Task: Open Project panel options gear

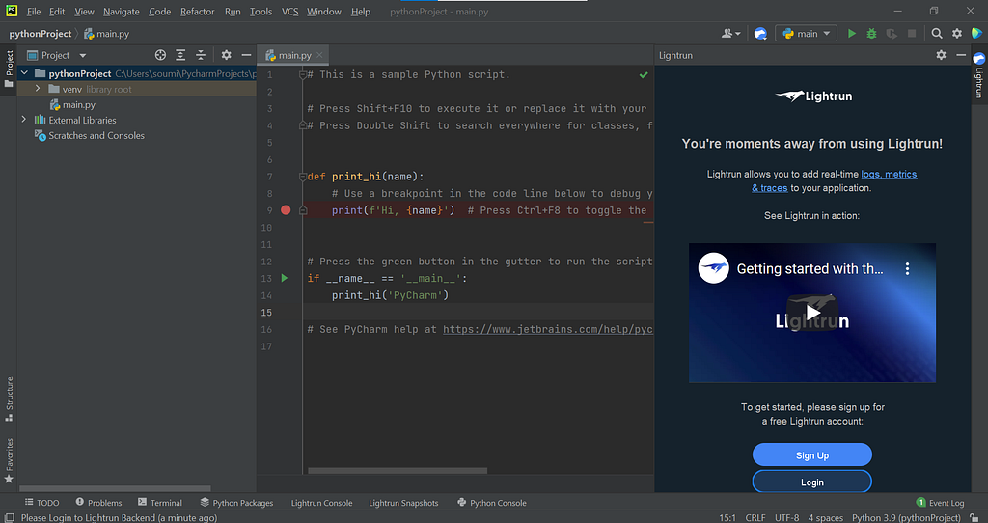Action: 226,55
